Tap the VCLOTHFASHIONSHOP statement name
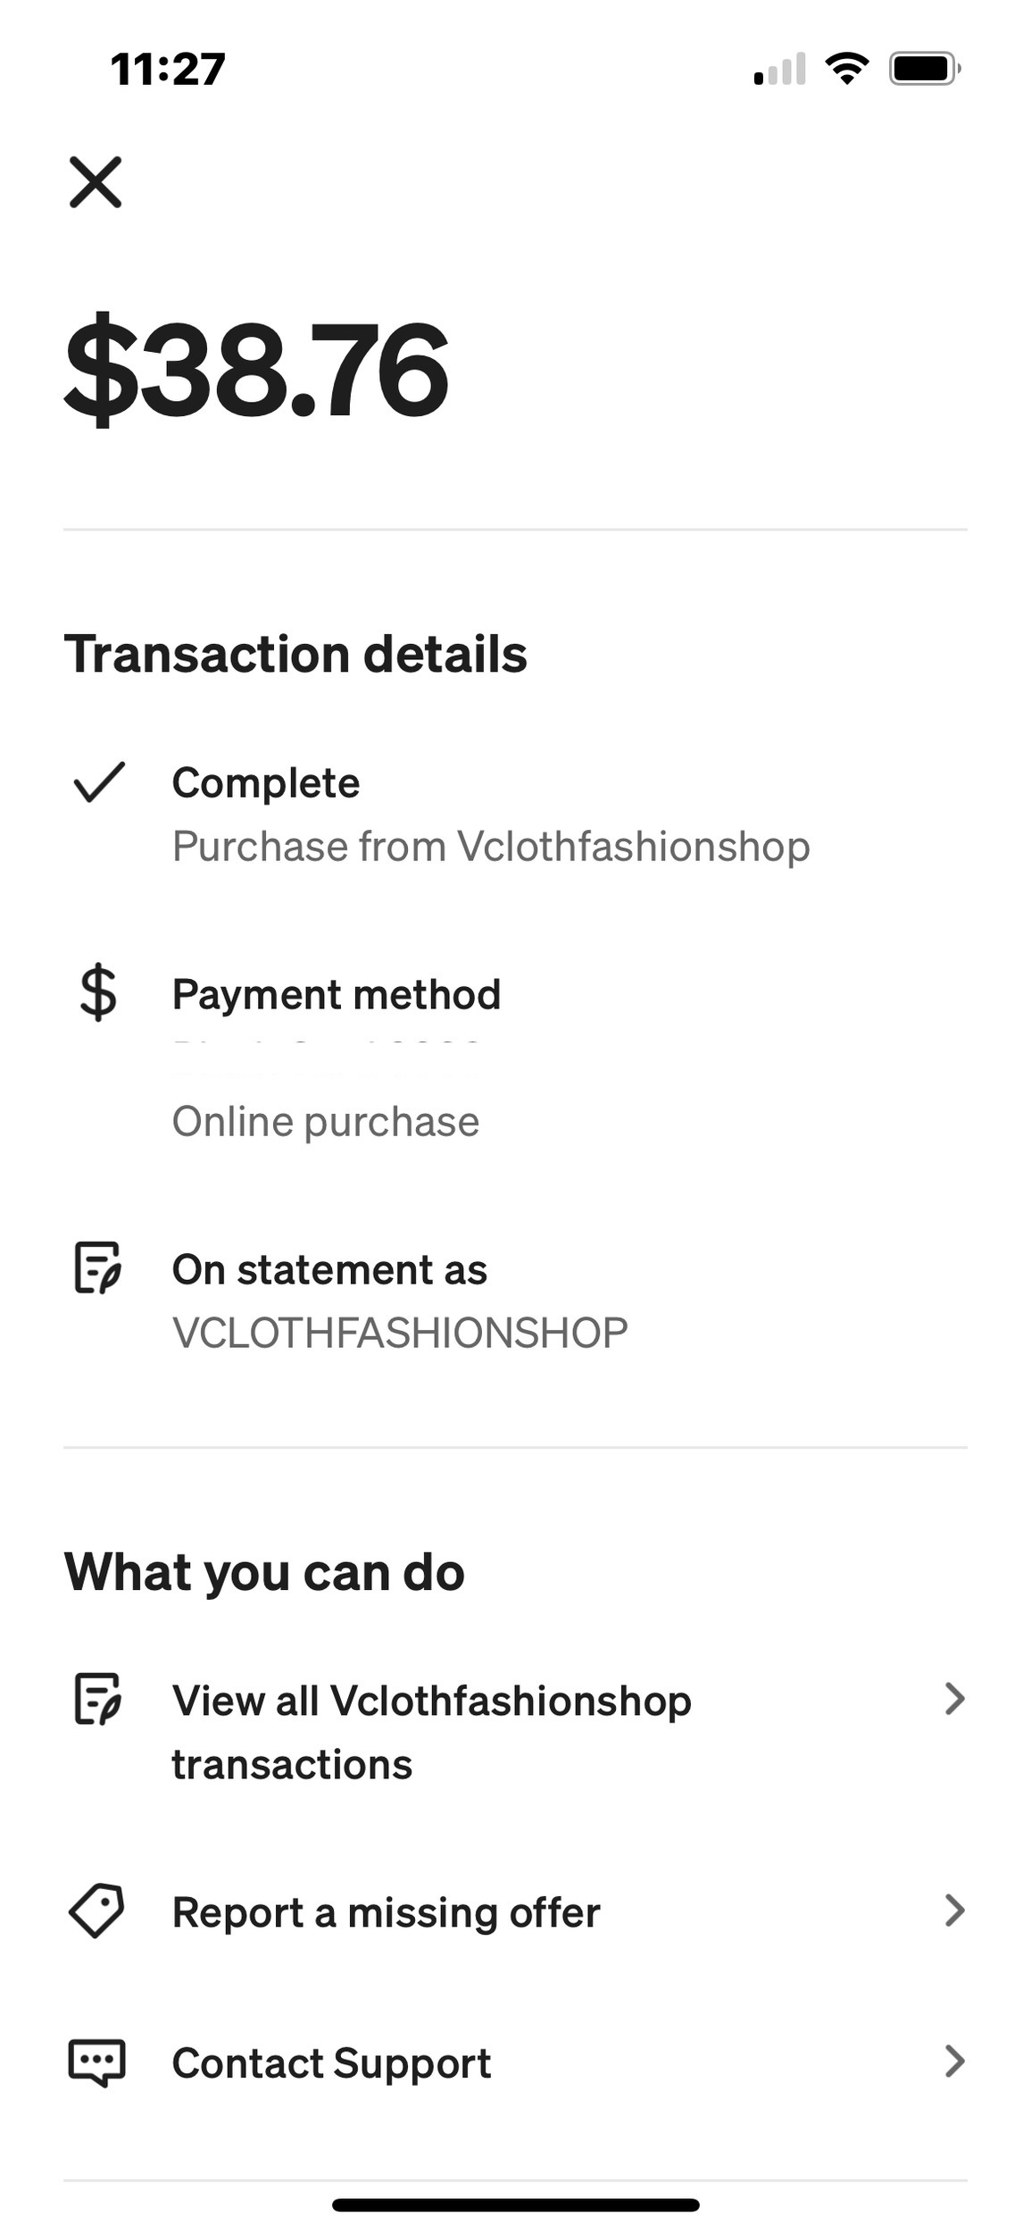 tap(400, 1333)
